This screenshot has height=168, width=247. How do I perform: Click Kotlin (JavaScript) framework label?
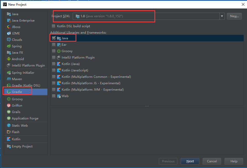click(75, 70)
